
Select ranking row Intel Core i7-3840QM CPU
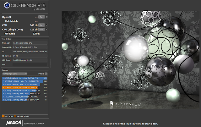click(x=25, y=94)
